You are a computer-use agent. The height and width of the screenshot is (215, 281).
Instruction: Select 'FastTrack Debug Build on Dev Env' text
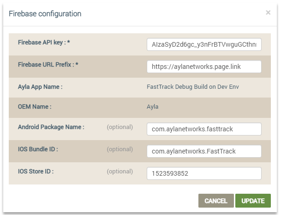click(x=193, y=87)
